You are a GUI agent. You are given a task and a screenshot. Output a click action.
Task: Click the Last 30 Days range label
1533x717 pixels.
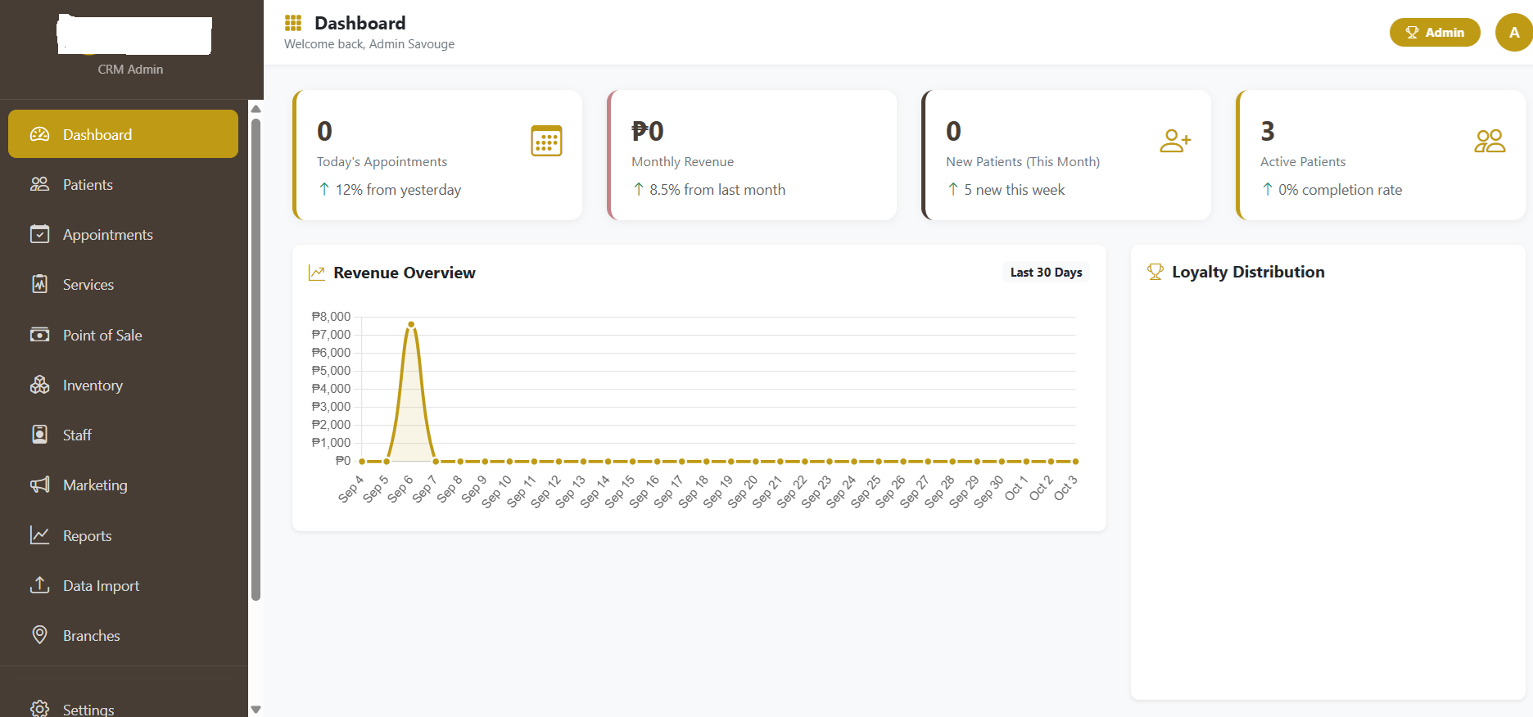1046,272
